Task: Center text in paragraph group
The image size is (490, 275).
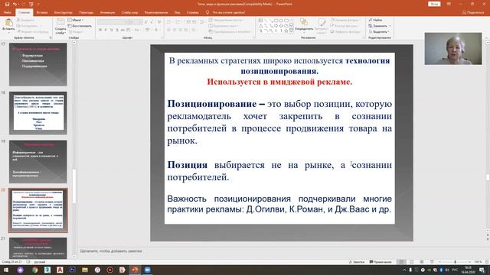Action: click(x=175, y=30)
